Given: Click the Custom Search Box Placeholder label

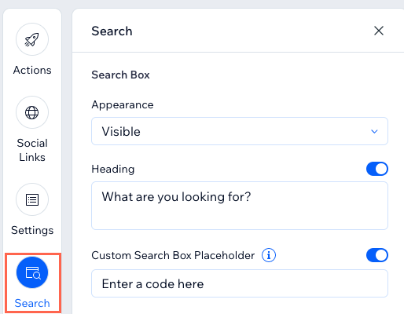Looking at the screenshot, I should pyautogui.click(x=173, y=255).
